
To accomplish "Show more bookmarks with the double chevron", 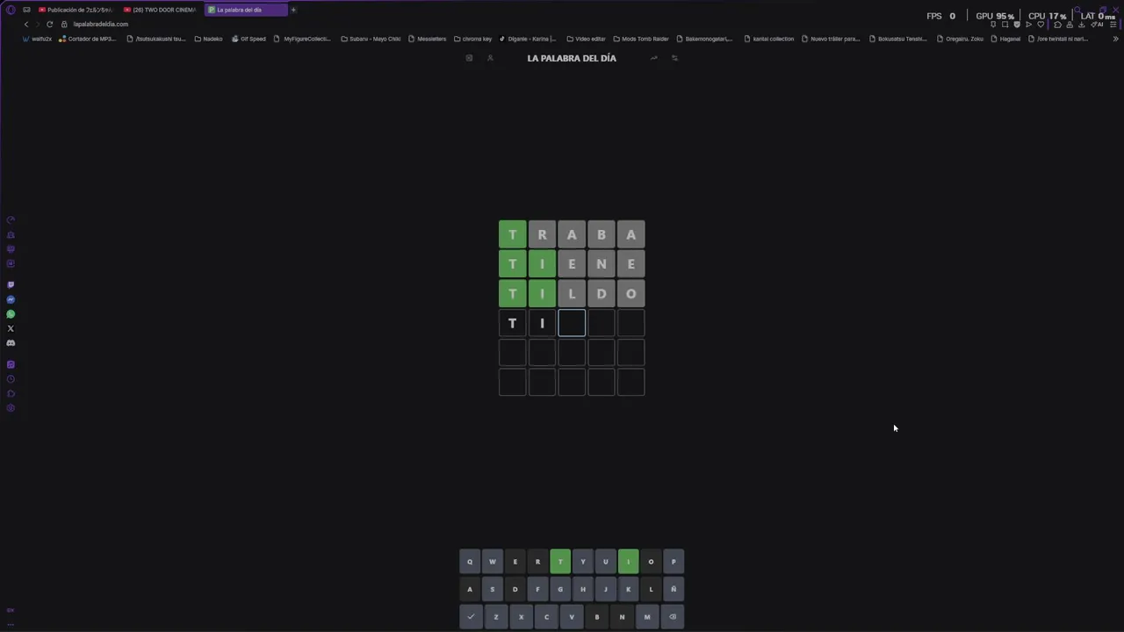I will pyautogui.click(x=1115, y=39).
